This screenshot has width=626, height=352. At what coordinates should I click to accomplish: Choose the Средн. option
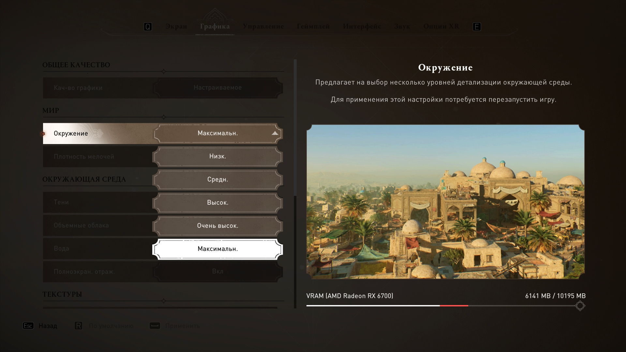point(217,180)
